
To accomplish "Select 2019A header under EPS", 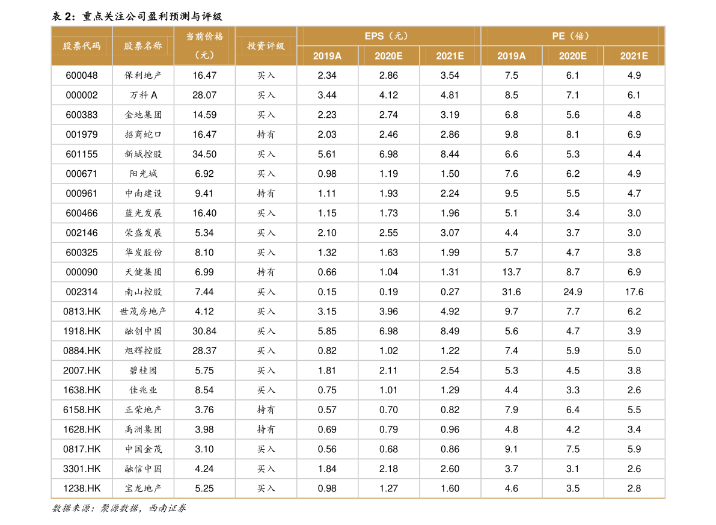I will click(327, 56).
